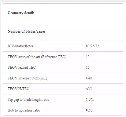Click Tip gap to blade height ratio

[28, 100]
